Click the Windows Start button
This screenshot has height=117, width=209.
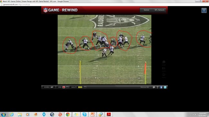tap(3, 114)
